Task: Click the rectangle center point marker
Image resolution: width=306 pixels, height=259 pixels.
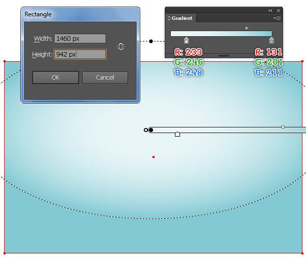Action: [x=154, y=157]
